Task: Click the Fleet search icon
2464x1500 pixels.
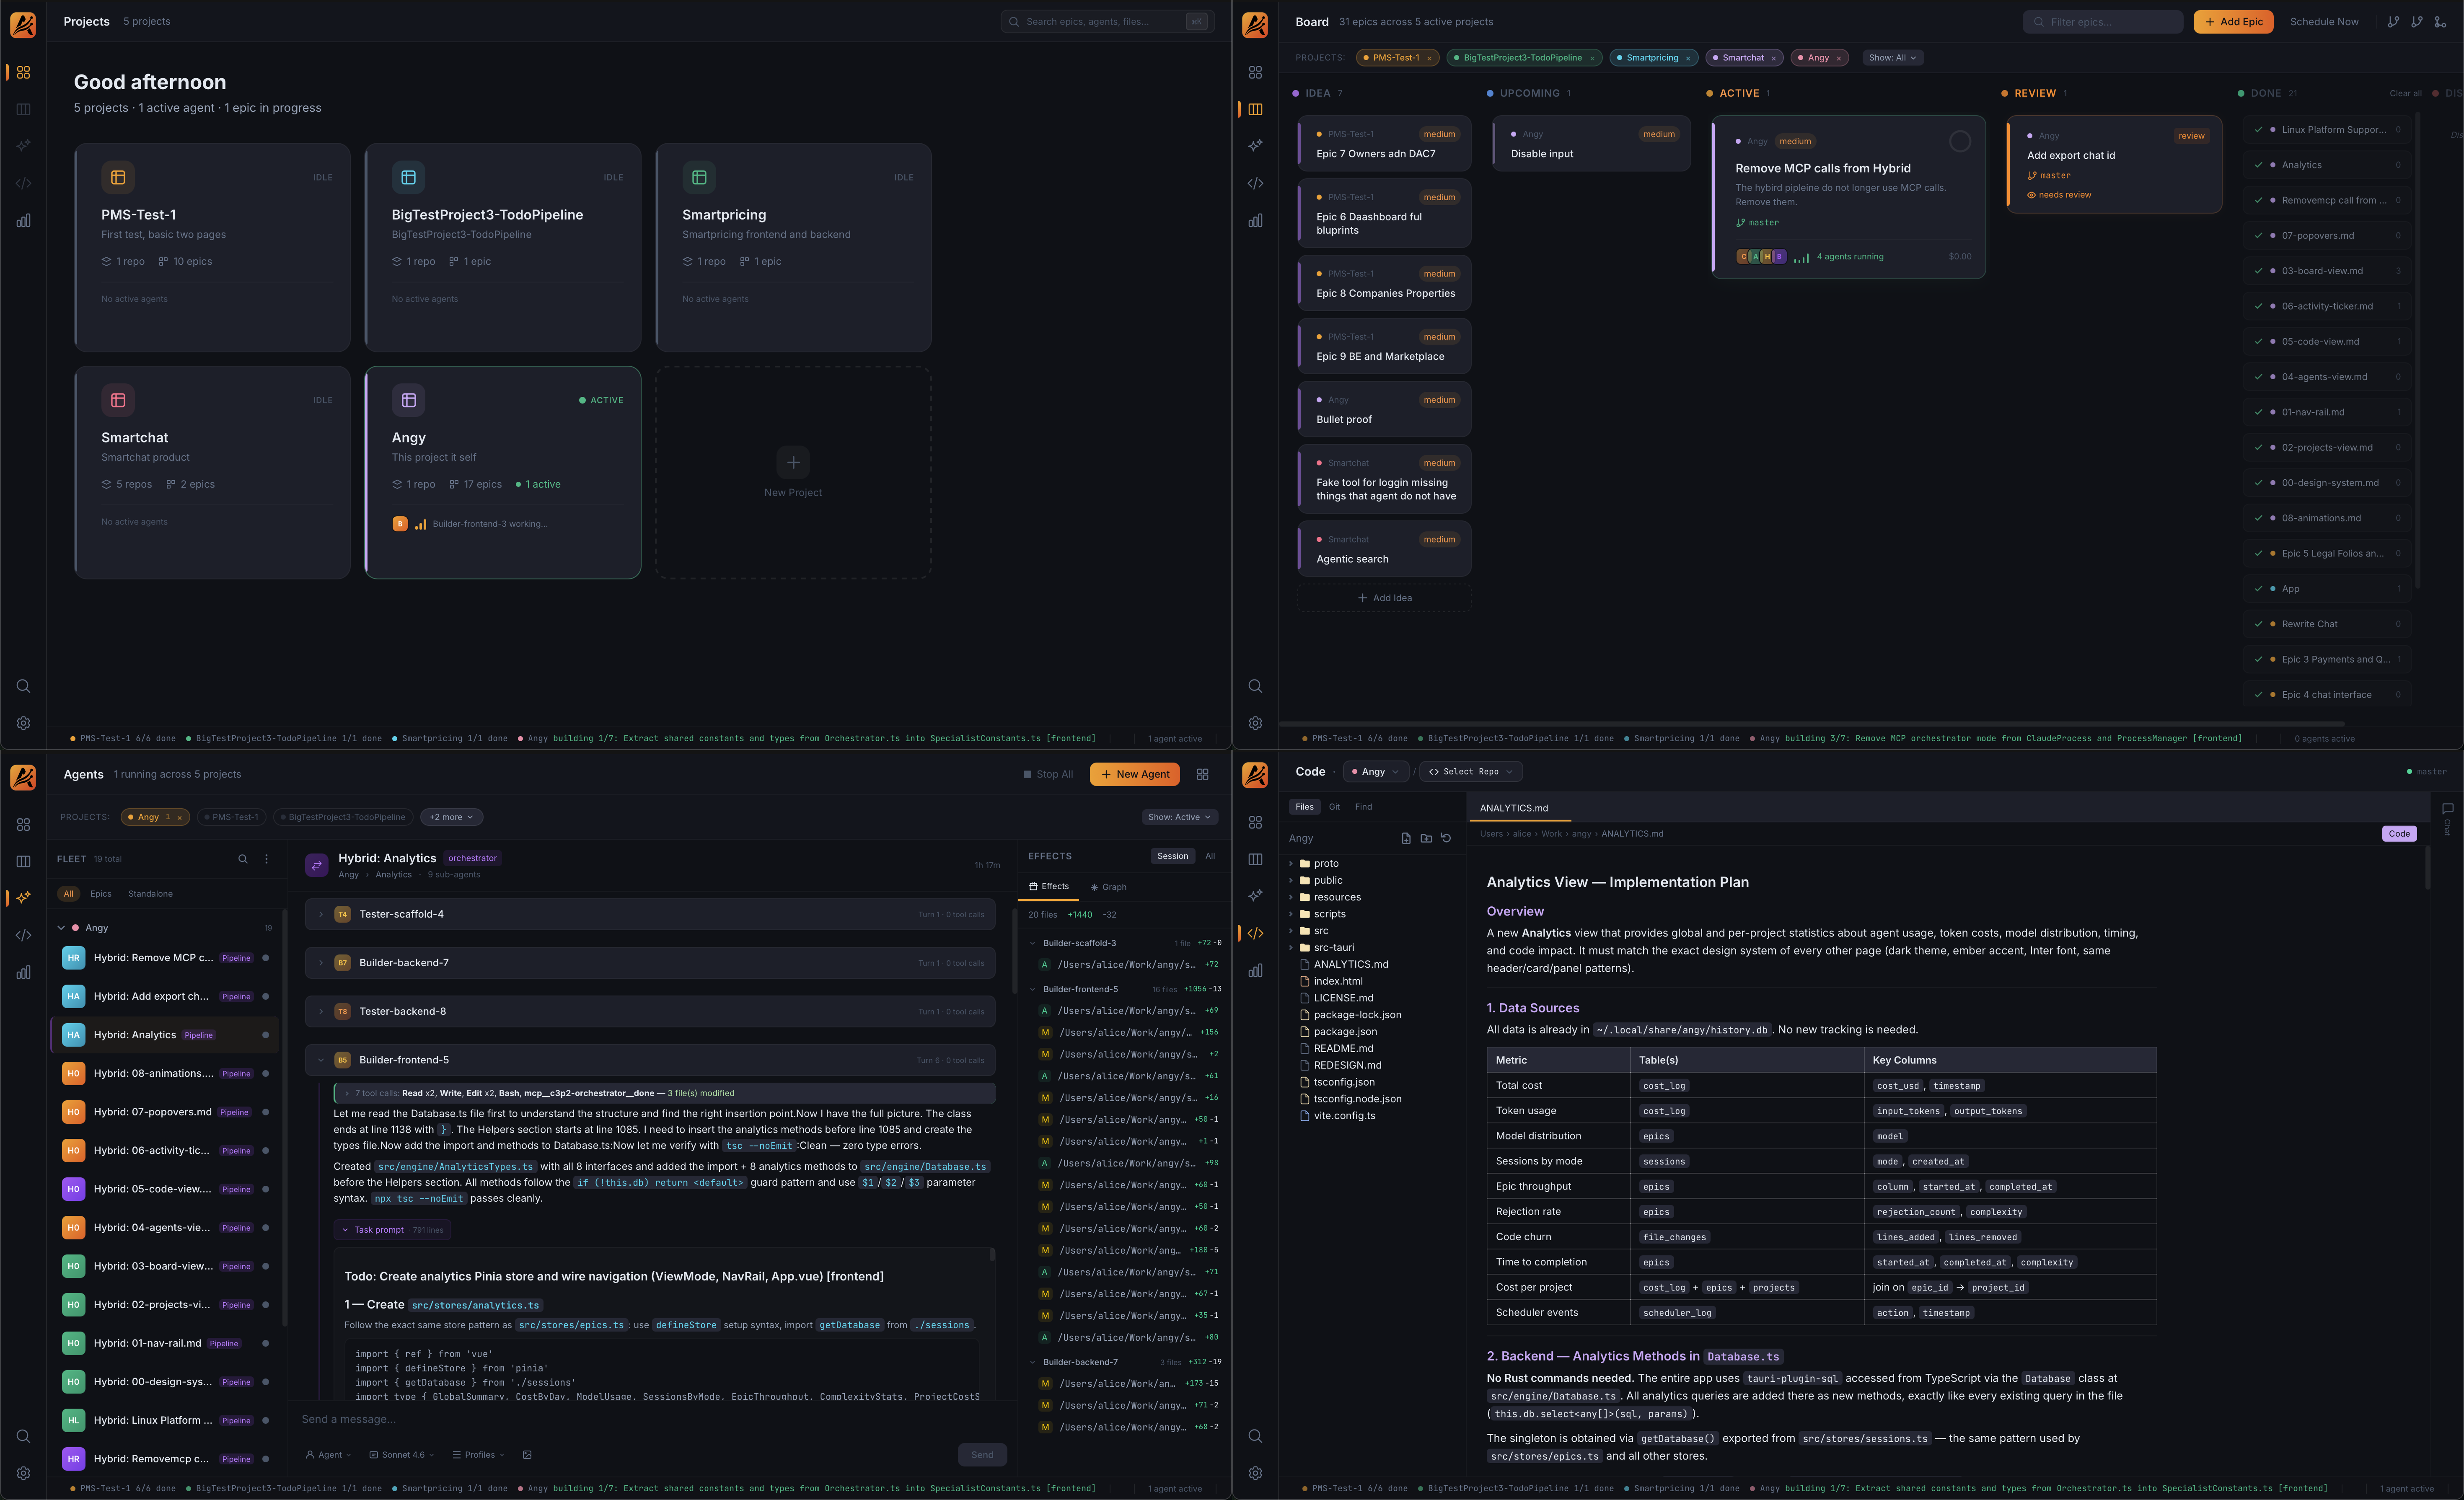Action: (242, 859)
